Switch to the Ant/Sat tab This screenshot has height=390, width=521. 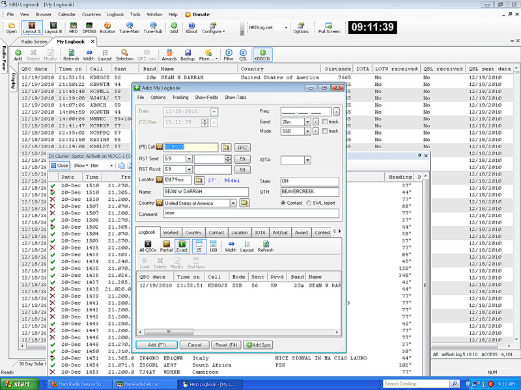click(280, 233)
